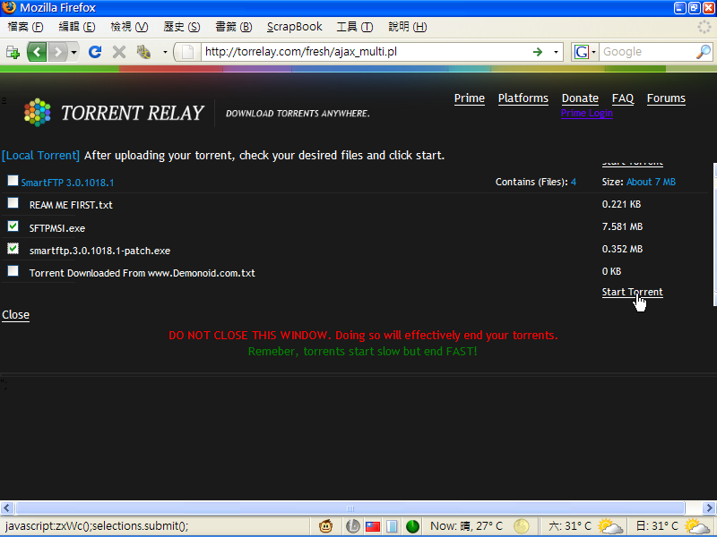Click the horizontal scrollbar right arrow
Image resolution: width=717 pixels, height=537 pixels.
pyautogui.click(x=709, y=508)
